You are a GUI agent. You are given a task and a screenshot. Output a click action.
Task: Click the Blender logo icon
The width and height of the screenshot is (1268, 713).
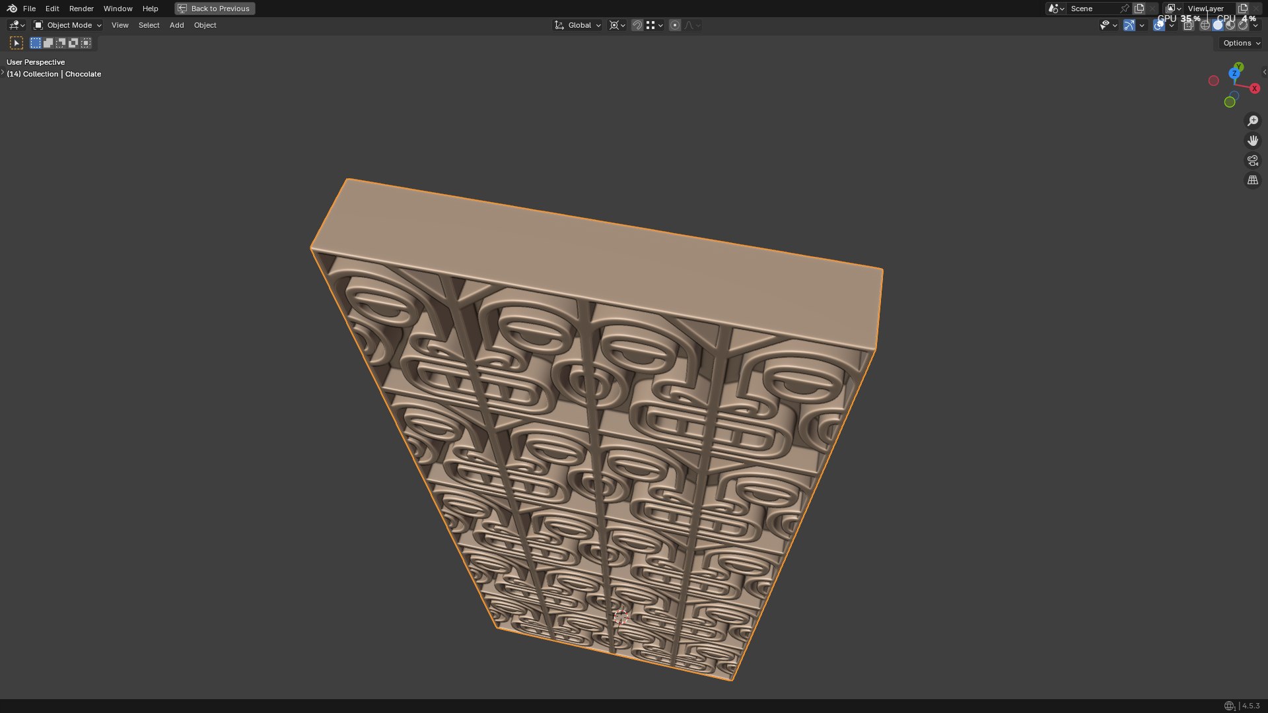pyautogui.click(x=12, y=9)
